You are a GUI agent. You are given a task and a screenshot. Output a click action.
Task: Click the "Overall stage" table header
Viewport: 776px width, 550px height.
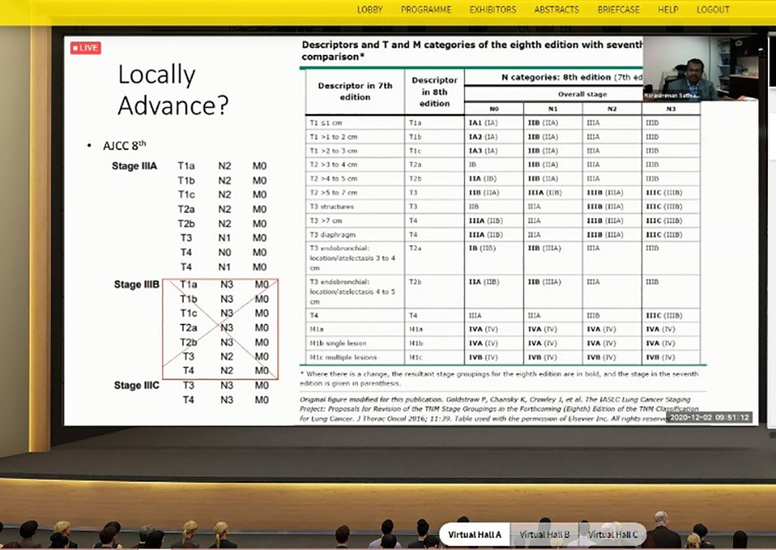tap(583, 94)
